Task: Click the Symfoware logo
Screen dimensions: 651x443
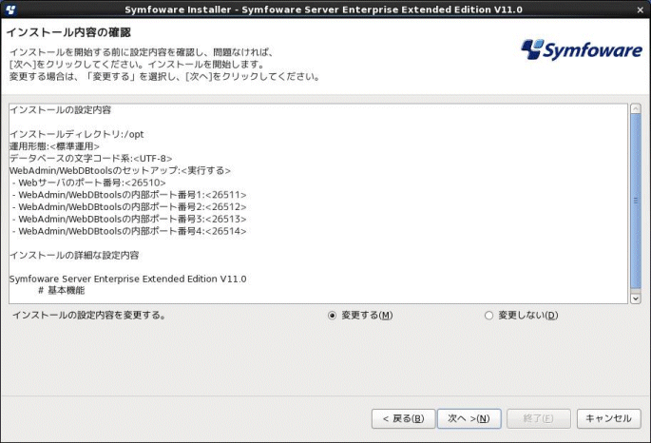Action: tap(582, 49)
